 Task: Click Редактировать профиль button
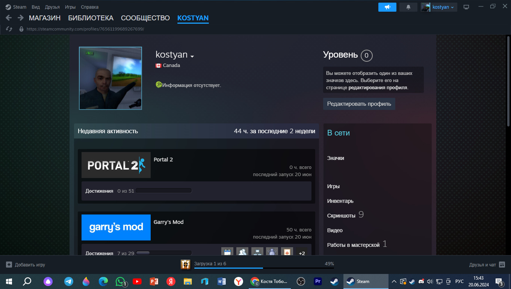[x=359, y=104]
